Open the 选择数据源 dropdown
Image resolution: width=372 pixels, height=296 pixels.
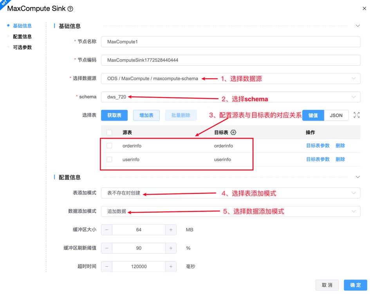(x=230, y=79)
